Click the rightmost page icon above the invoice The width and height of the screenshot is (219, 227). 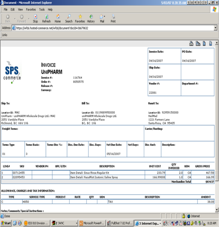(x=211, y=44)
